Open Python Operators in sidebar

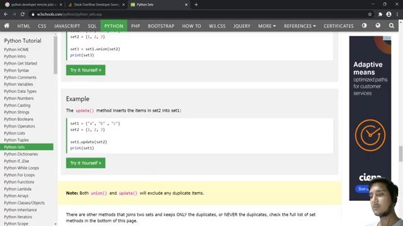click(x=20, y=126)
